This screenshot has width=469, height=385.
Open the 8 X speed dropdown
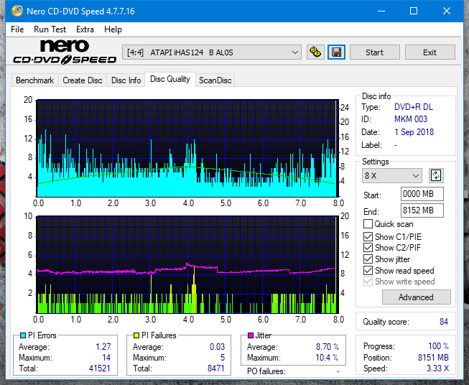(392, 175)
